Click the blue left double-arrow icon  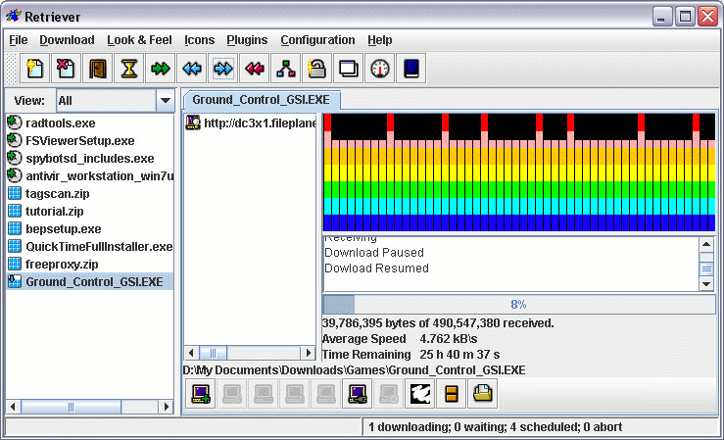pos(192,69)
